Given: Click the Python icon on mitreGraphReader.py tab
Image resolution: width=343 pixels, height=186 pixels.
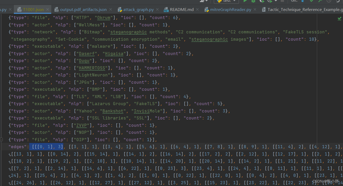Looking at the screenshot, I should click(207, 10).
